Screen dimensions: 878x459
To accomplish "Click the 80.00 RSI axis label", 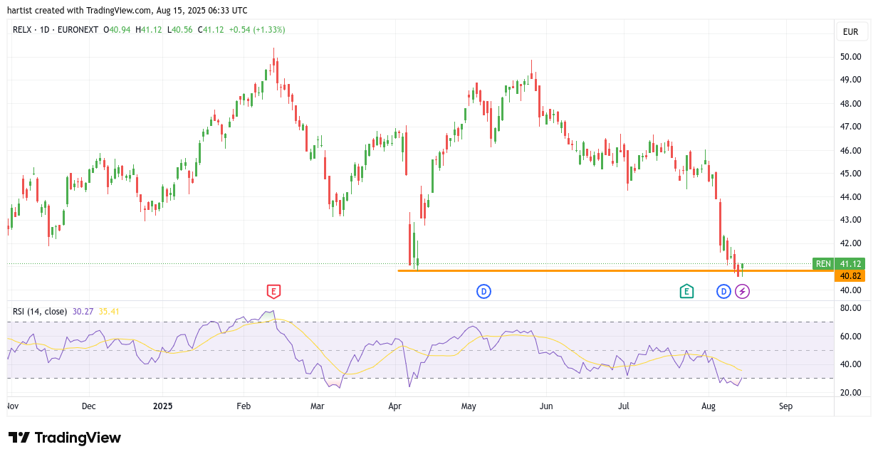I will [x=851, y=308].
